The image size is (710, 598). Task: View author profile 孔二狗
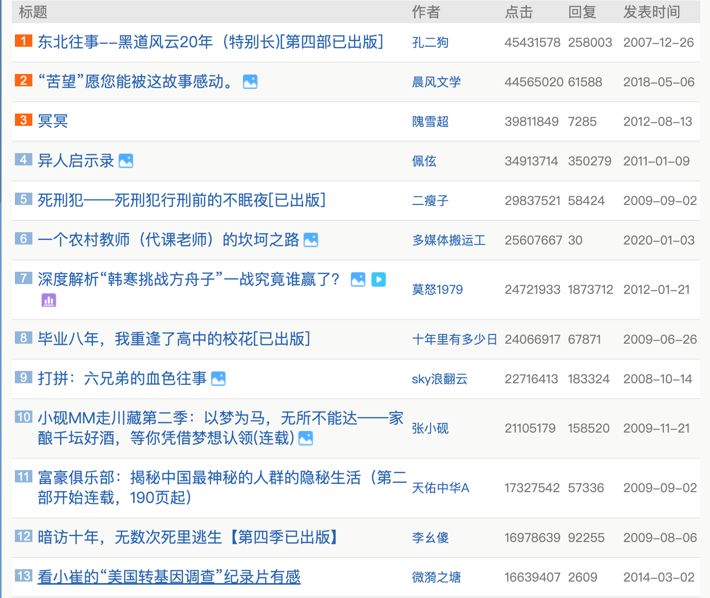430,43
